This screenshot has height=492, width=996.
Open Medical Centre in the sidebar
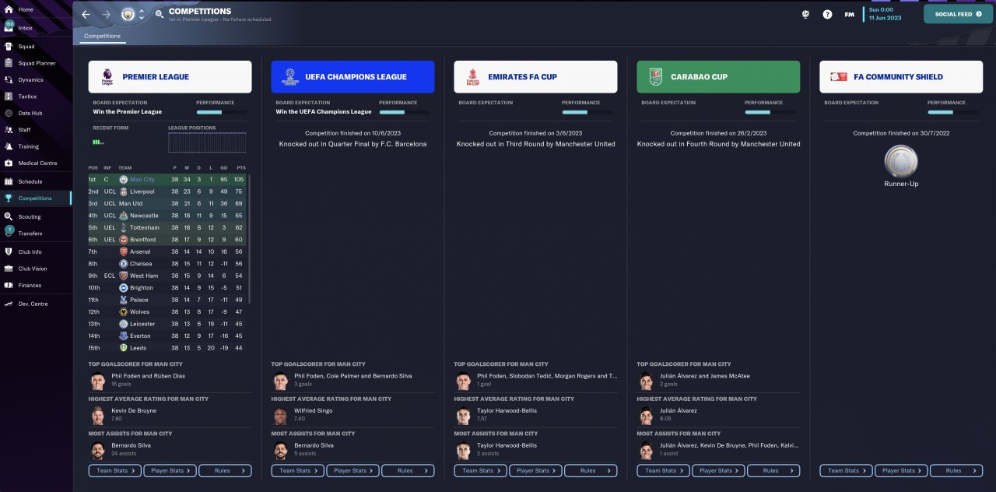coord(36,163)
